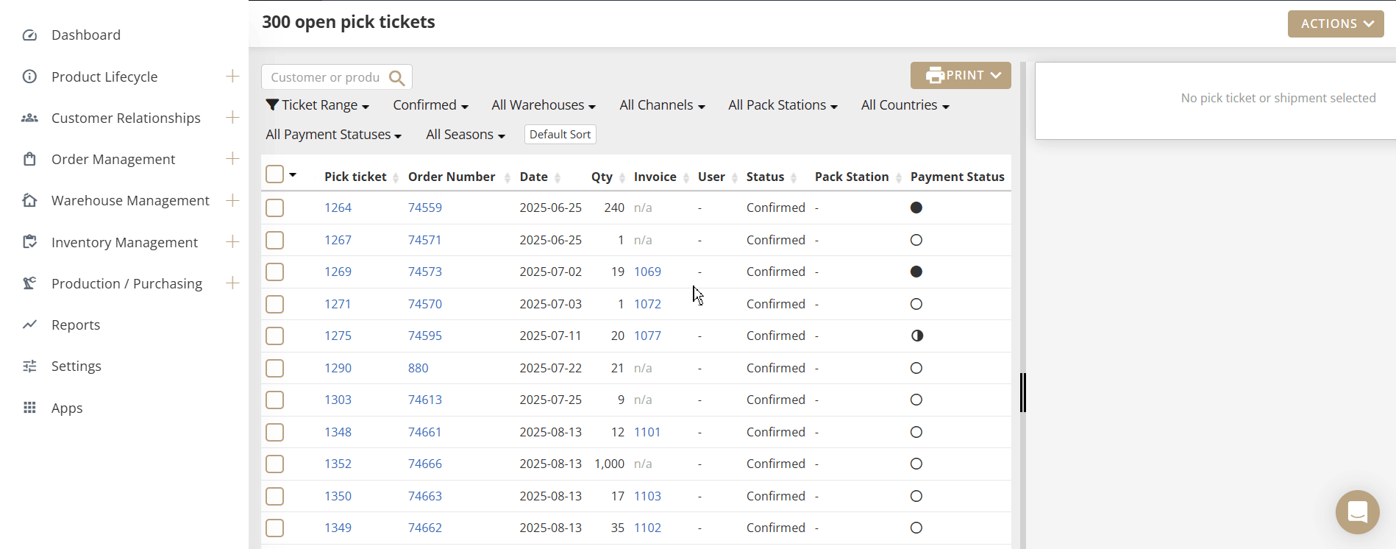
Task: Click the Settings sliders icon
Action: [29, 366]
